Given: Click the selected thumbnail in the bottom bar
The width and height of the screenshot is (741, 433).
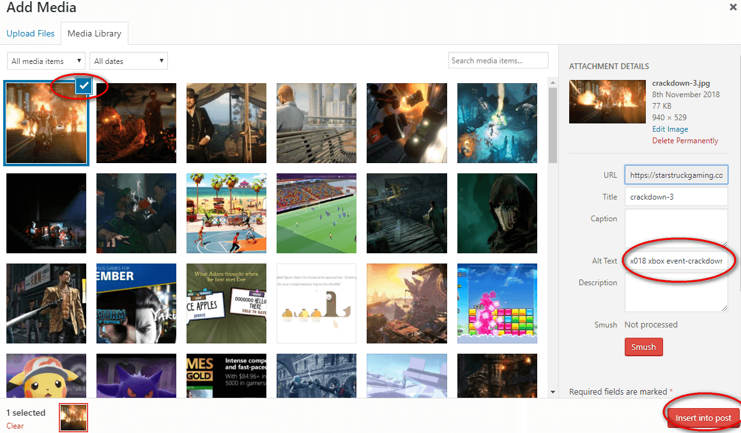Looking at the screenshot, I should point(73,418).
